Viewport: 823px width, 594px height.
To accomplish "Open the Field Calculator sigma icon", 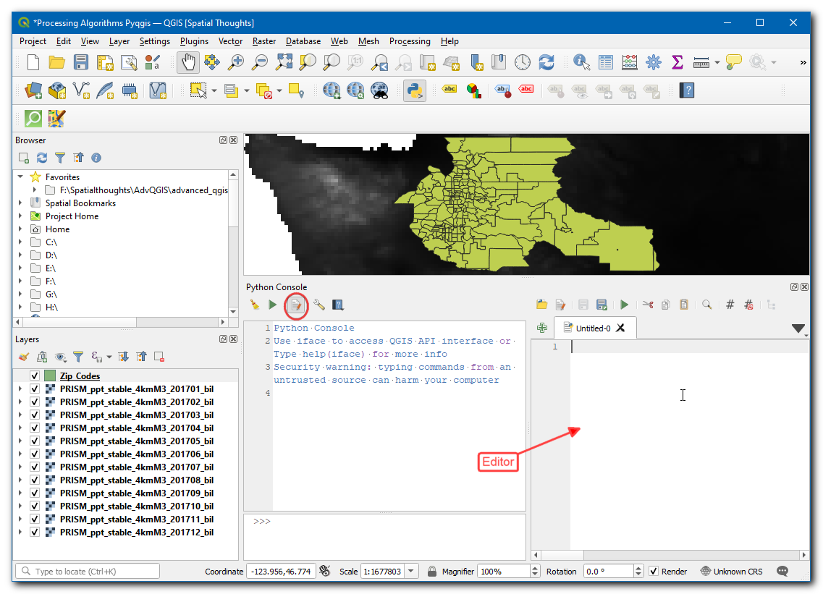I will pyautogui.click(x=678, y=62).
